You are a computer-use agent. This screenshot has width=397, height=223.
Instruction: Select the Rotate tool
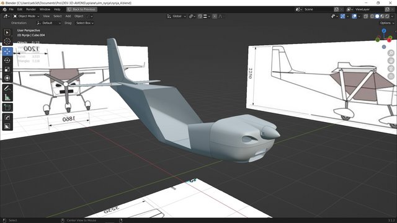pos(7,61)
